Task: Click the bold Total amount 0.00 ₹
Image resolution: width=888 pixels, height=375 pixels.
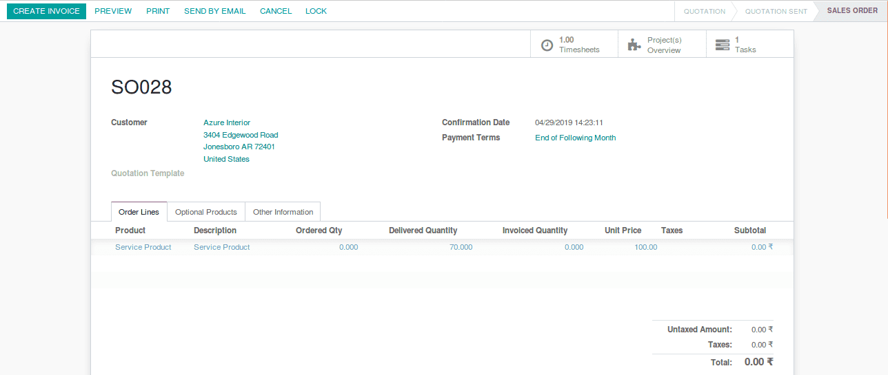Action: 759,362
